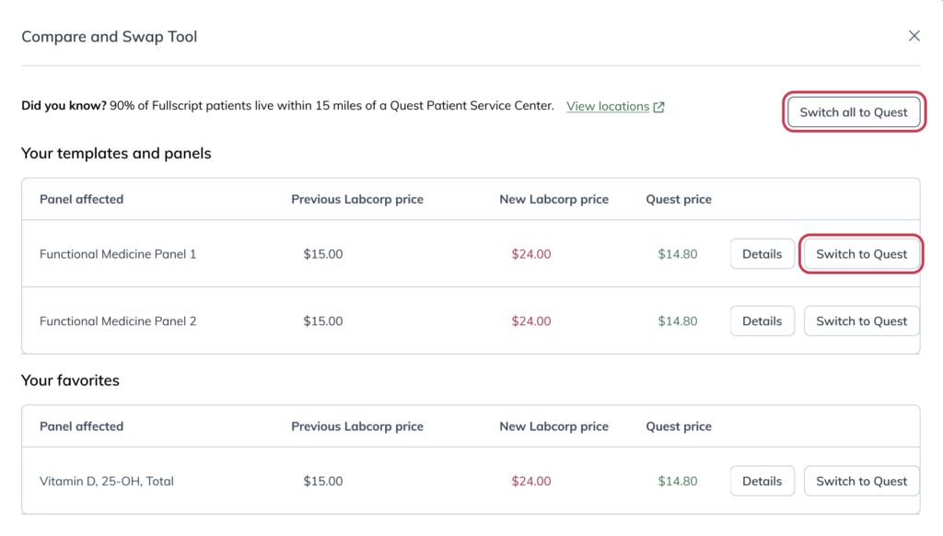Click the Vitamin D, 25-OH, Total favorite name
Viewport: 943px width, 536px height.
(x=107, y=481)
